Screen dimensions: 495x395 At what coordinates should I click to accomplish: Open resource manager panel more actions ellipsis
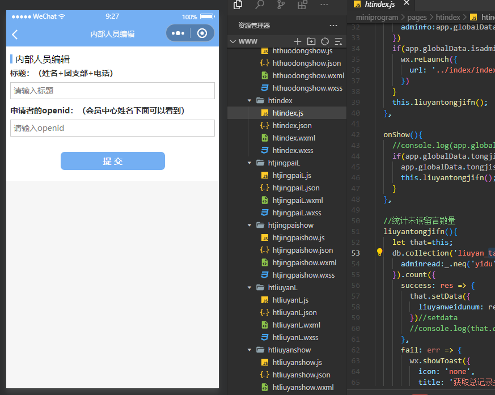point(333,26)
